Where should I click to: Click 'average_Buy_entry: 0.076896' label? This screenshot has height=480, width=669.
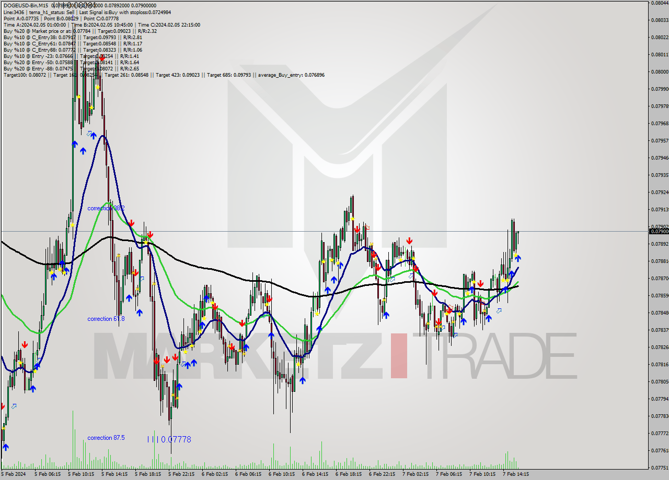[291, 75]
